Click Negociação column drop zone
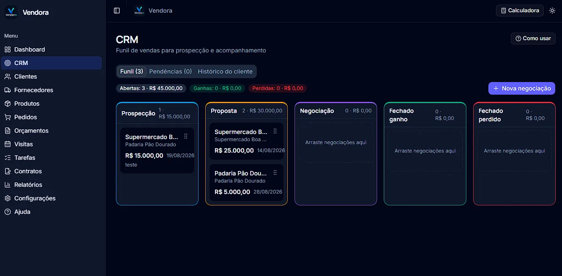 tap(336, 142)
